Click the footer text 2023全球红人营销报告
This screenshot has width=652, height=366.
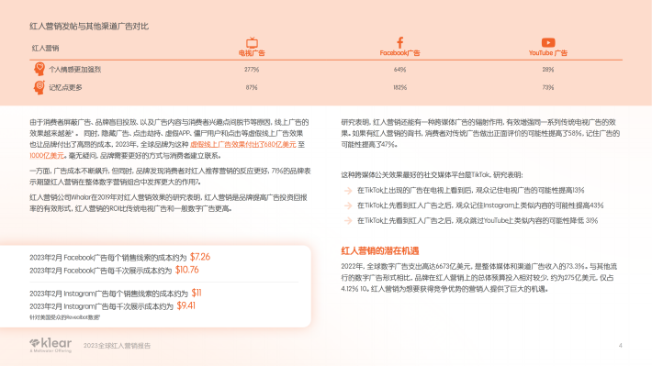pos(117,346)
